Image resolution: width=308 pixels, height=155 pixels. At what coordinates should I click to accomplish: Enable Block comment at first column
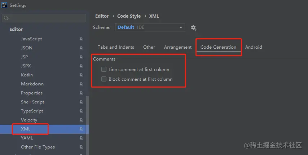coord(104,79)
